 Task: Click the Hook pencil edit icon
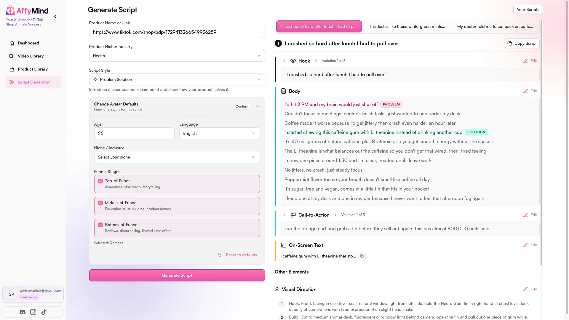(525, 61)
